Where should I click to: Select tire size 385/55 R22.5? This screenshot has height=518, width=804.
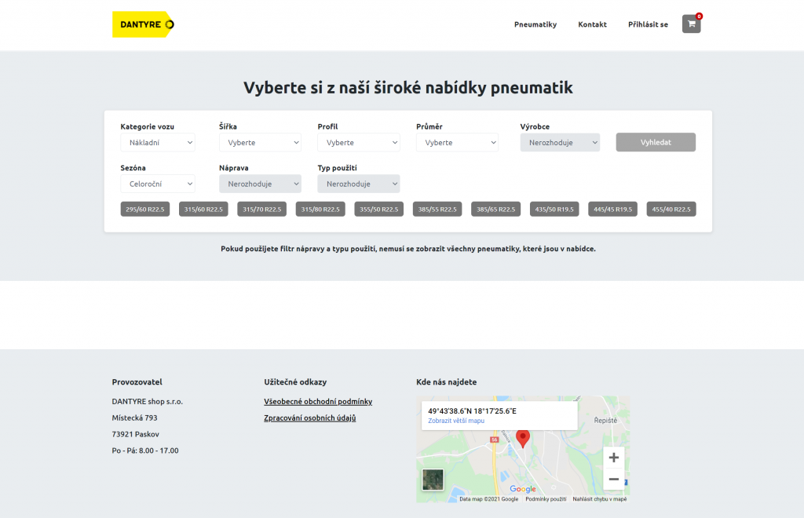[x=437, y=209]
